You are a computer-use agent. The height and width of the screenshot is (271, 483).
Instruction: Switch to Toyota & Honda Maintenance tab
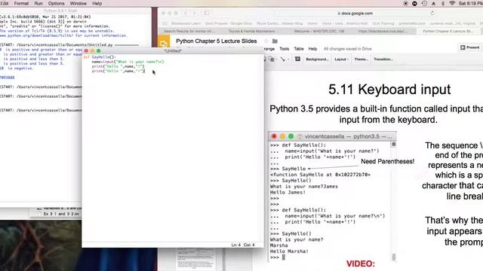[251, 31]
